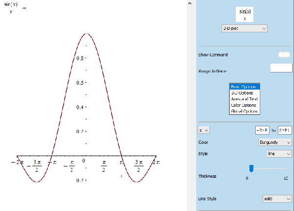Click the scroll up arrow above the panel
294x211 pixels.
pos(190,3)
